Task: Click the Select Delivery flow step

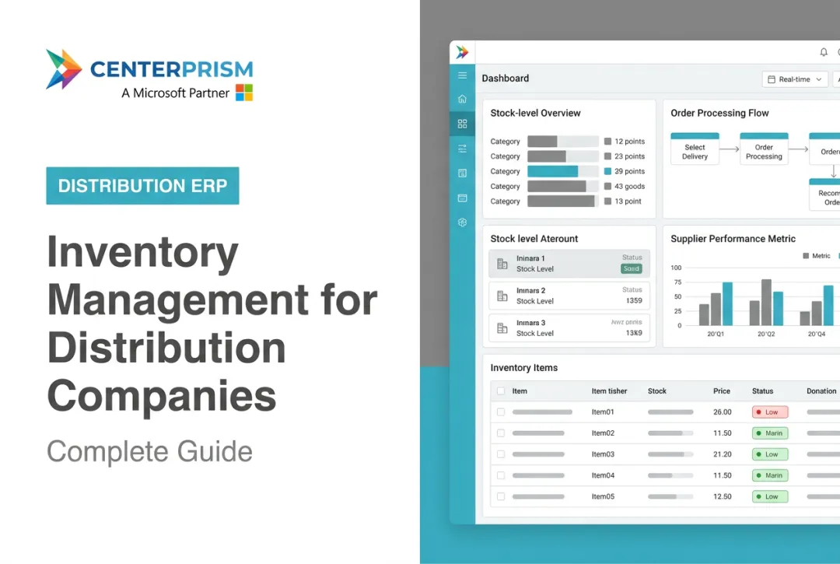Action: [695, 149]
